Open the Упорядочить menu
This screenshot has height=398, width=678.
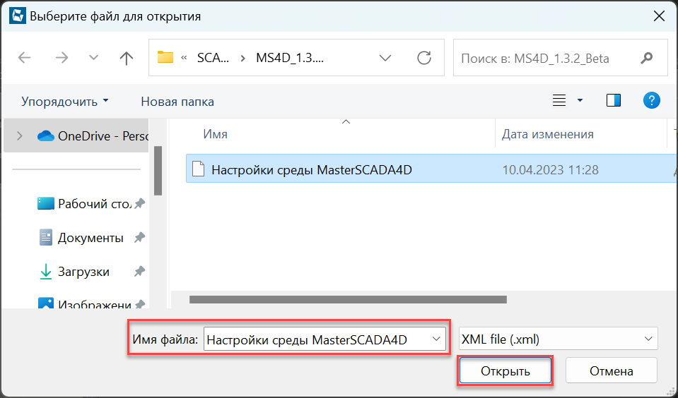click(x=65, y=102)
